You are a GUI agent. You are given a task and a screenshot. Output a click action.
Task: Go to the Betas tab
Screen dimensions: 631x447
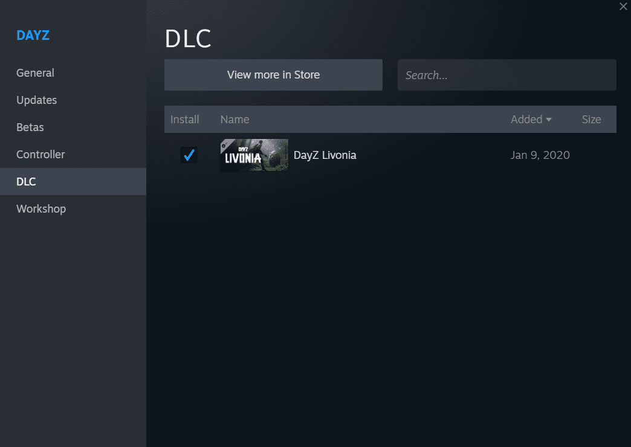pyautogui.click(x=73, y=127)
